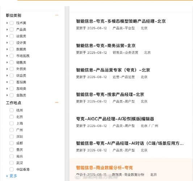Filter by 北京 location checkbox
This screenshot has width=193, height=181.
click(12, 117)
